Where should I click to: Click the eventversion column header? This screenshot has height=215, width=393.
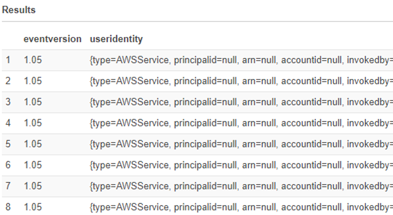point(52,39)
